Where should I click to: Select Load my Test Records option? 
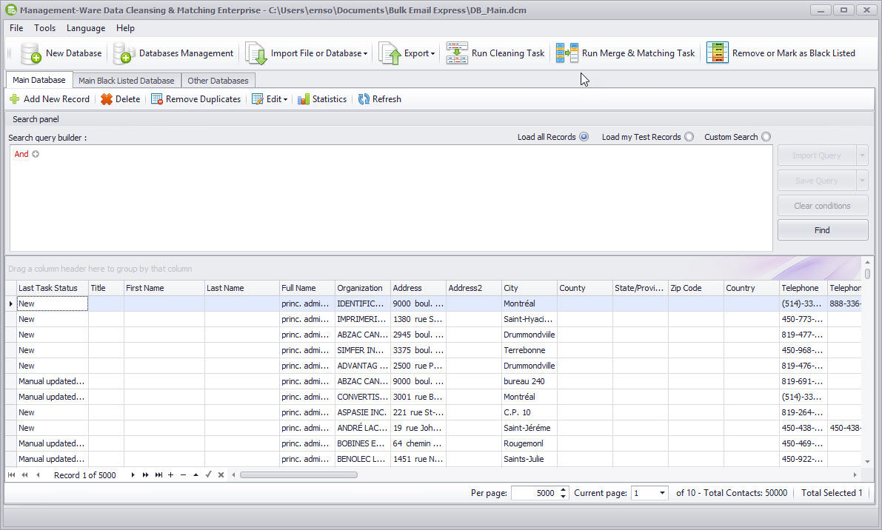689,137
